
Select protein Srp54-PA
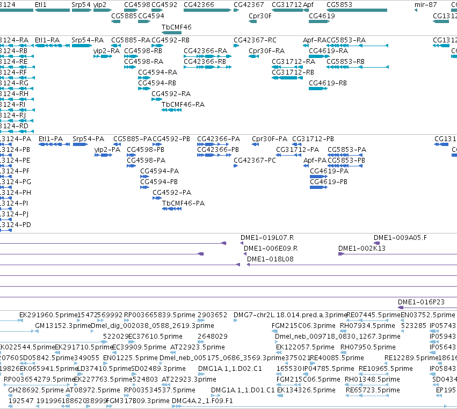point(88,139)
